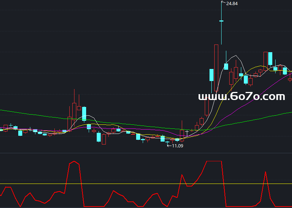The height and width of the screenshot is (208, 292).
Task: Select the tallest red hollow candle before the peak
Action: (216, 68)
